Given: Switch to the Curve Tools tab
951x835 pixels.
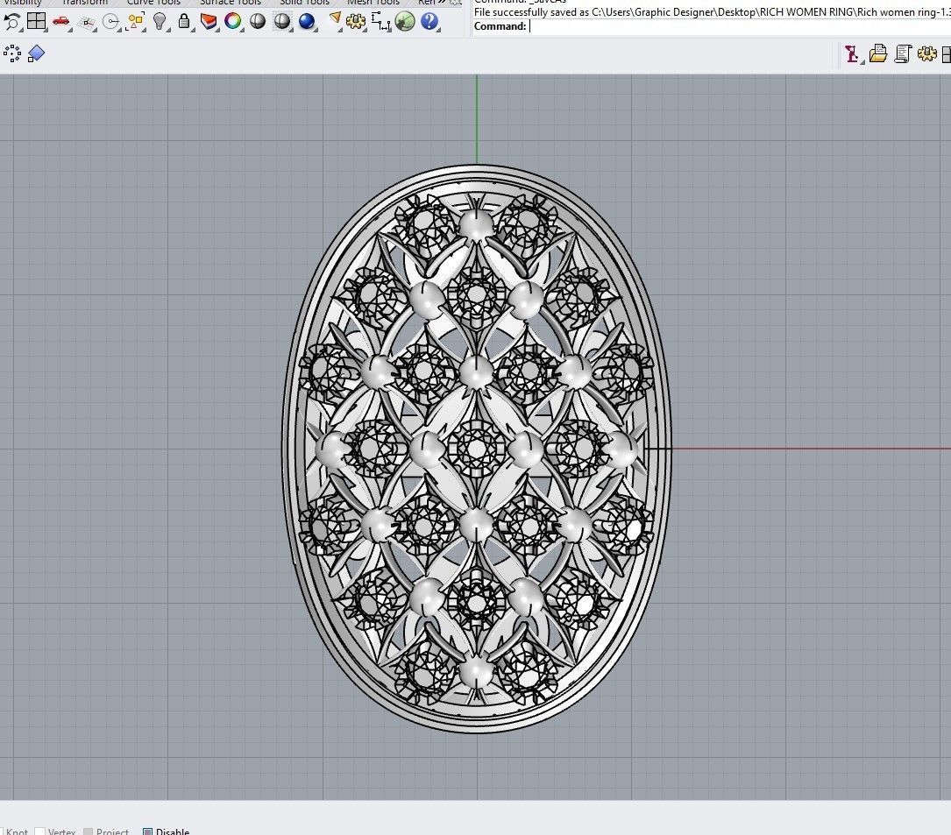Looking at the screenshot, I should click(153, 3).
